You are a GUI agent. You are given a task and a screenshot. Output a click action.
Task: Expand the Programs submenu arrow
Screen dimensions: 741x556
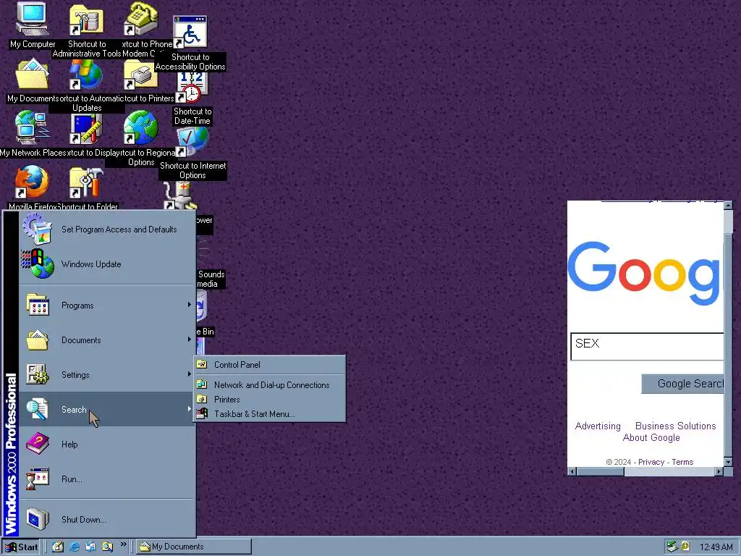(x=189, y=305)
